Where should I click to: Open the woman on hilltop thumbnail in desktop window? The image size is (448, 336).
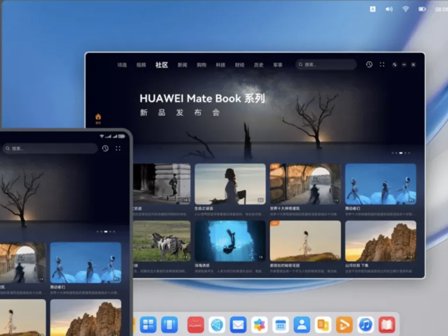click(x=305, y=241)
